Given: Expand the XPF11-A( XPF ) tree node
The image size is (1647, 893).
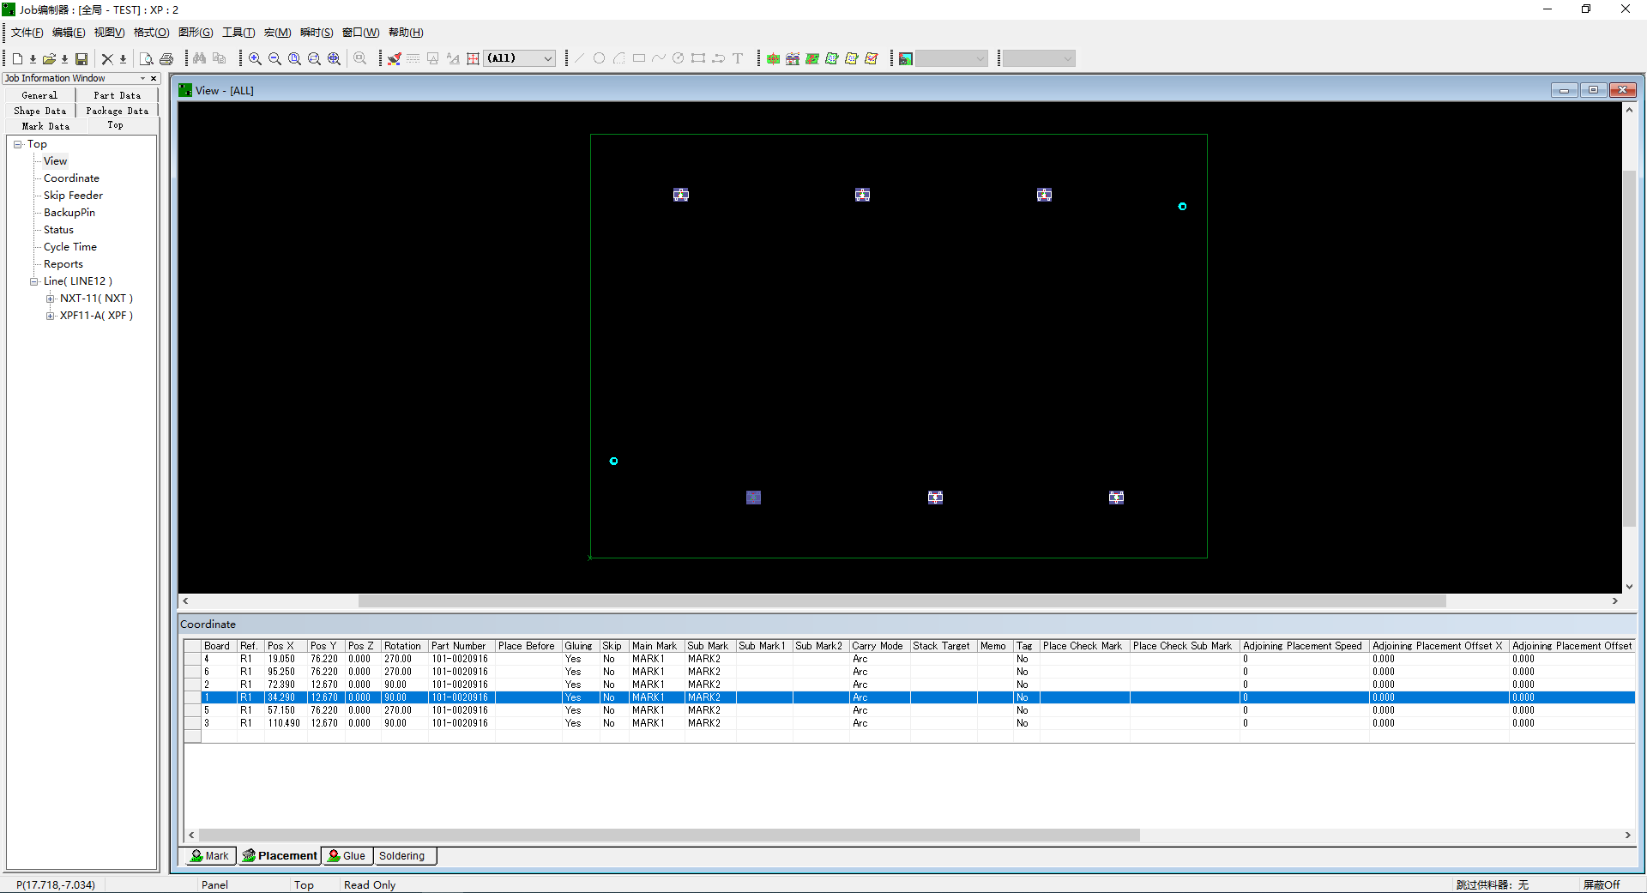Looking at the screenshot, I should [51, 316].
